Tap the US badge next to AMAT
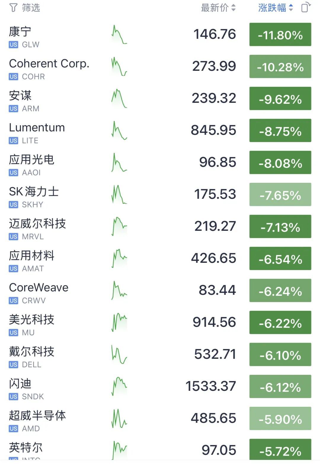The width and height of the screenshot is (320, 464). (13, 269)
